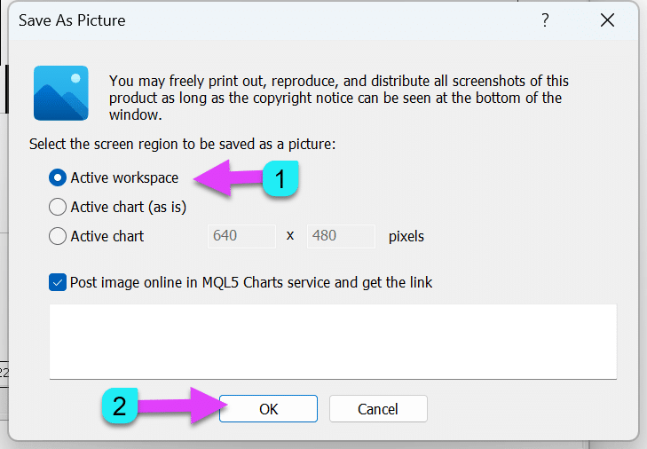Screen dimensions: 647x449
Task: Select the Active workspace radio button
Action: point(58,177)
